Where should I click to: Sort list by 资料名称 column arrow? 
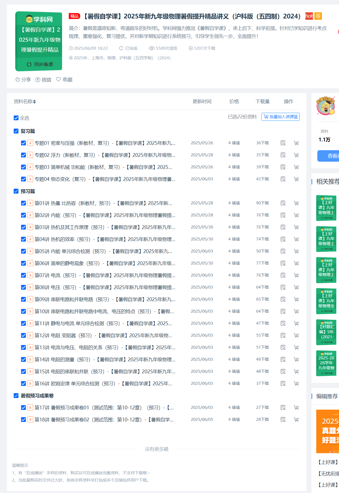[x=35, y=102]
